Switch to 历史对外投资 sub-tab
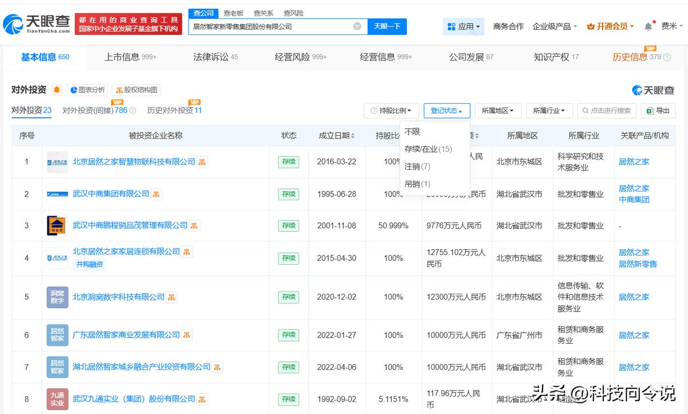 (x=174, y=110)
